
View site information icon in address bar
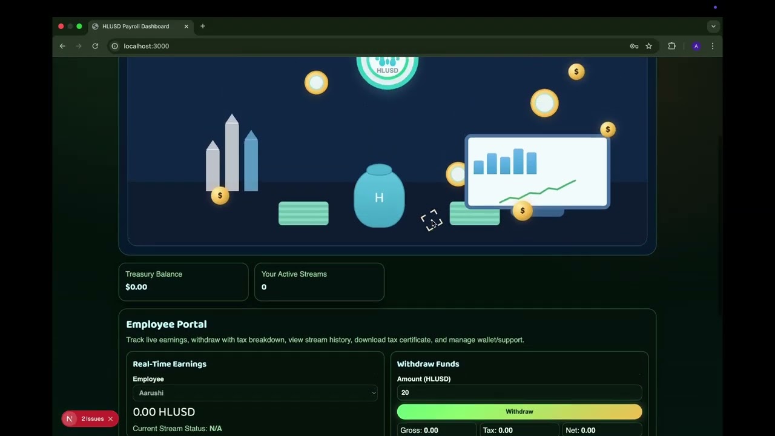114,46
